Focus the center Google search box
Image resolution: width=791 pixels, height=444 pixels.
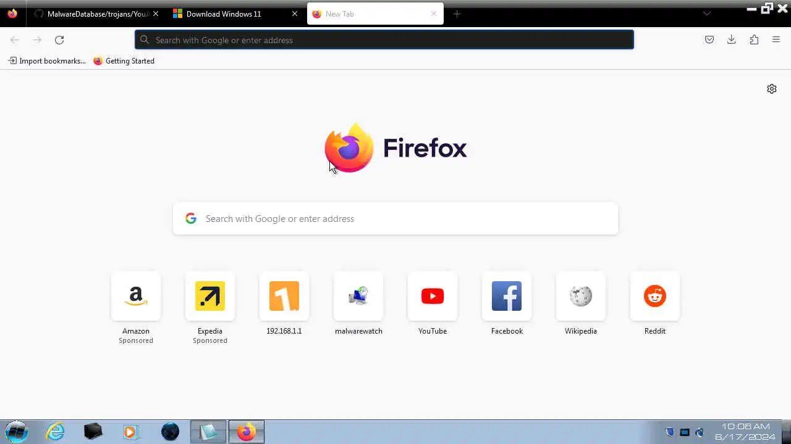click(x=395, y=218)
